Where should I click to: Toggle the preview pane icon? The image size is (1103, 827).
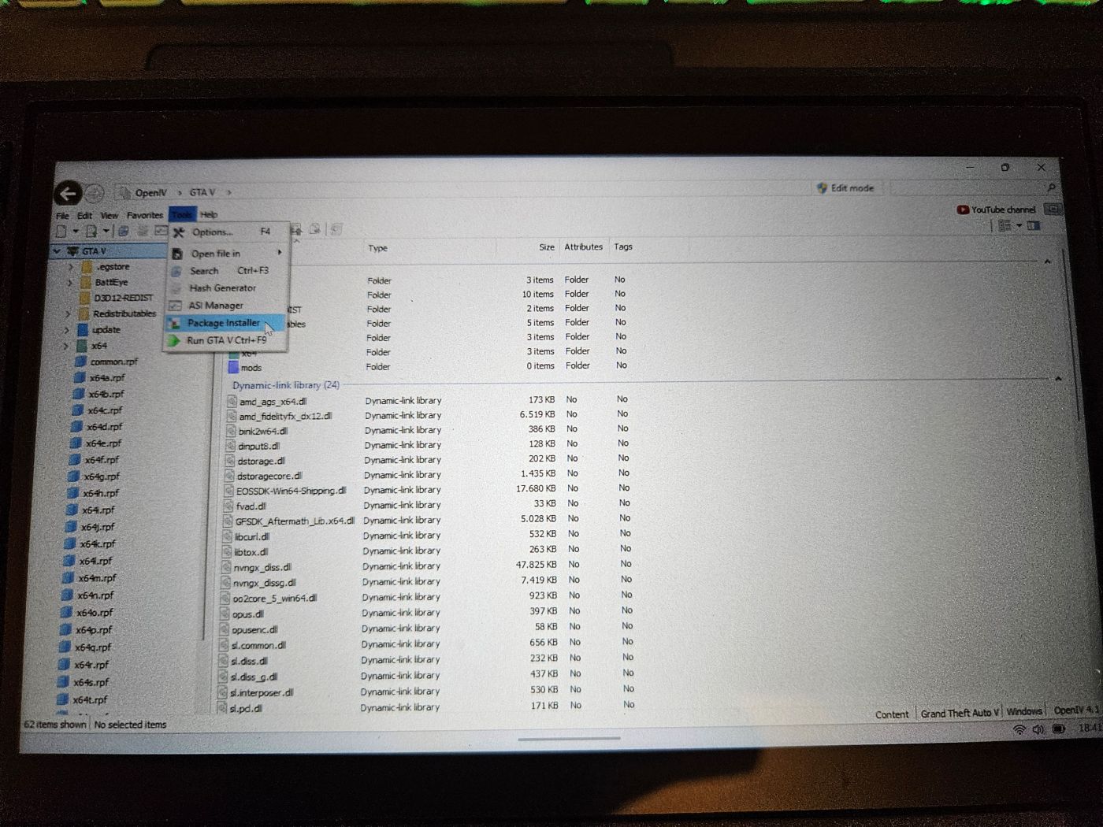click(1034, 226)
